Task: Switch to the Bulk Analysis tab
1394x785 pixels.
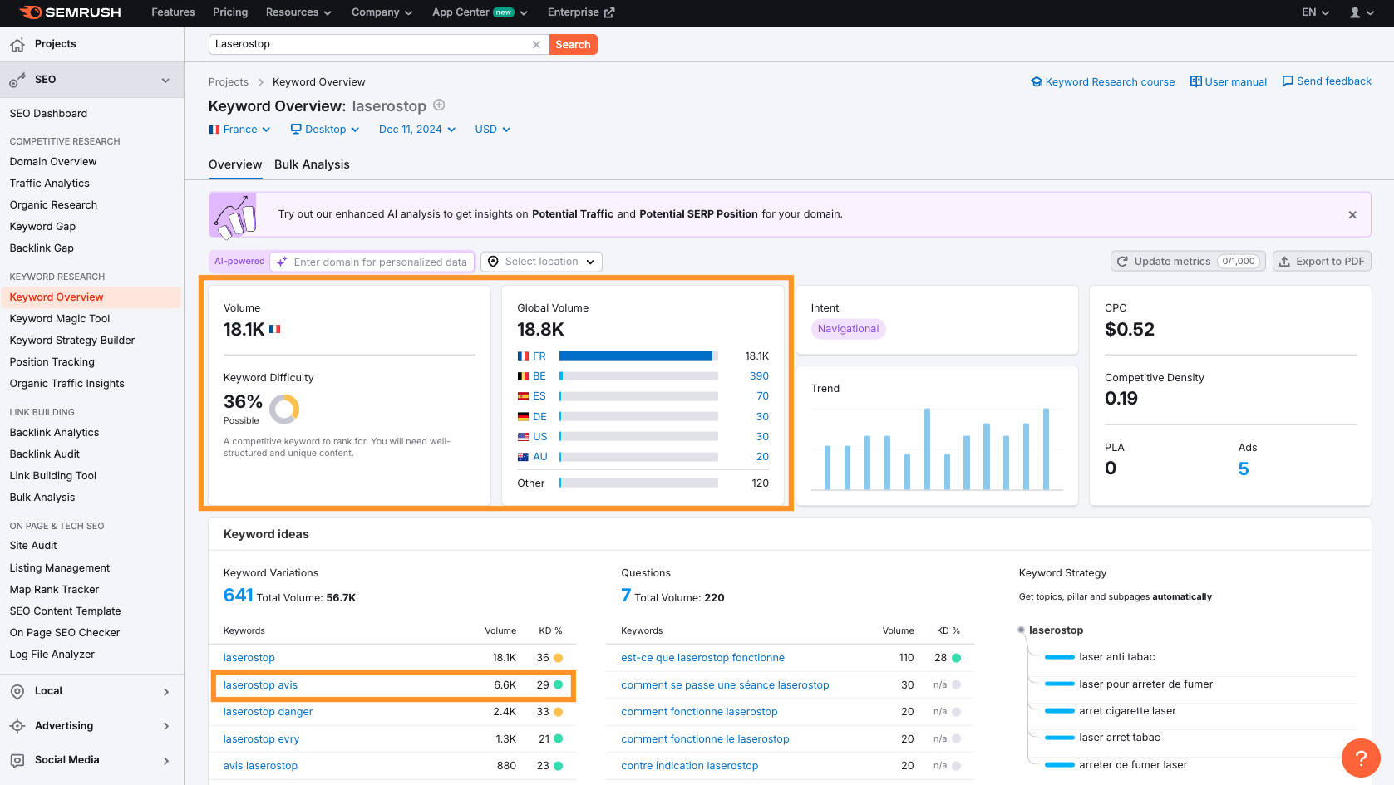Action: (x=312, y=164)
